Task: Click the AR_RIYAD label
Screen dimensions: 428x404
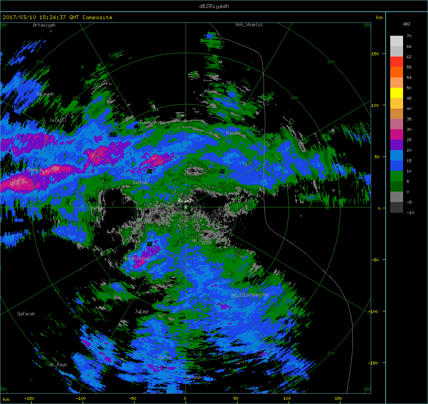Action: (x=202, y=240)
